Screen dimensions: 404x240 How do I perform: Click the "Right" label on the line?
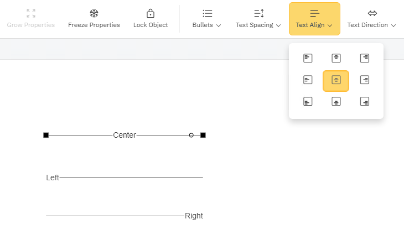point(194,216)
